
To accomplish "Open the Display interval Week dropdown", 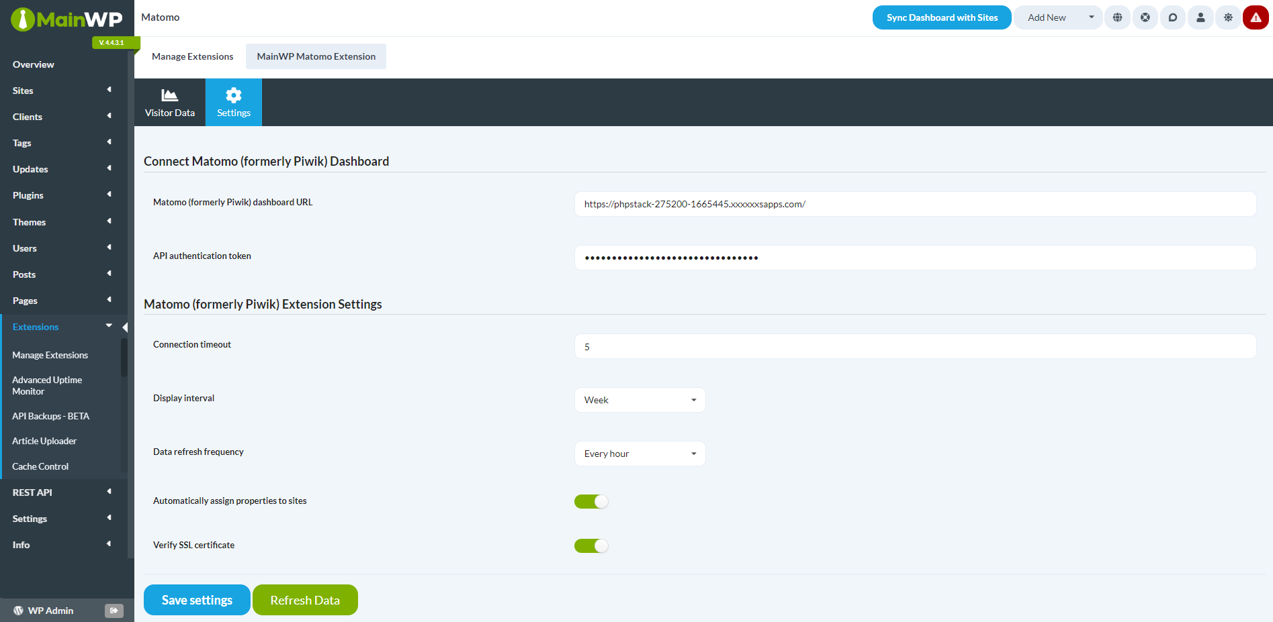I will [640, 400].
